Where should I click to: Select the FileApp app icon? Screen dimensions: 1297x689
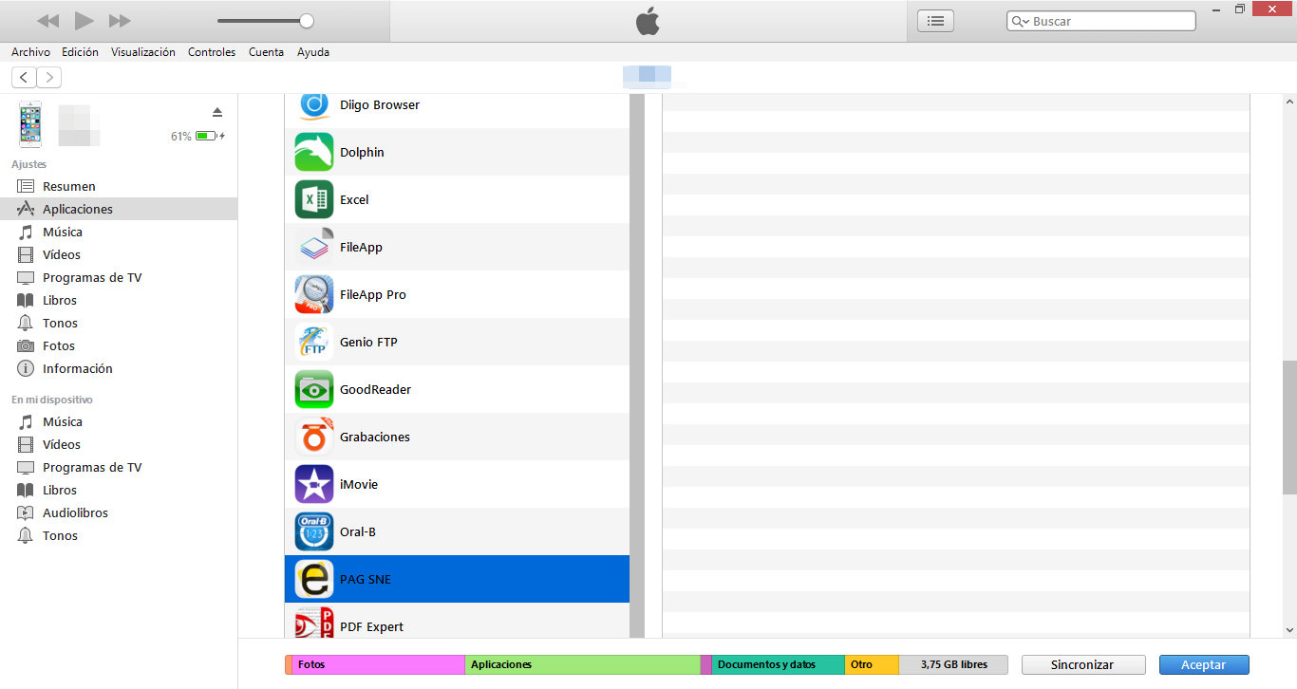coord(314,247)
